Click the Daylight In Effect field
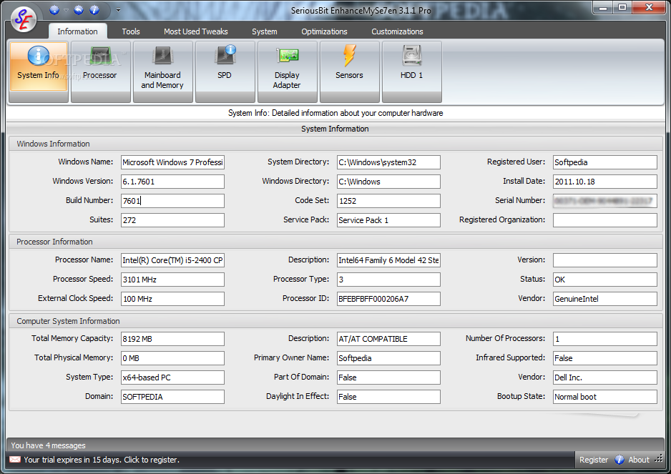Screen dimensions: 671x474 (388, 397)
